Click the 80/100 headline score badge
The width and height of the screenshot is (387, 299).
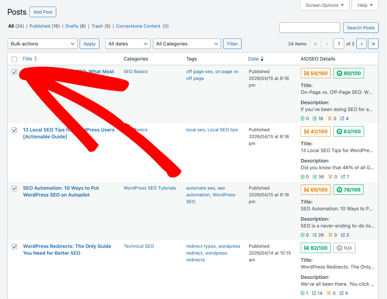coord(349,73)
